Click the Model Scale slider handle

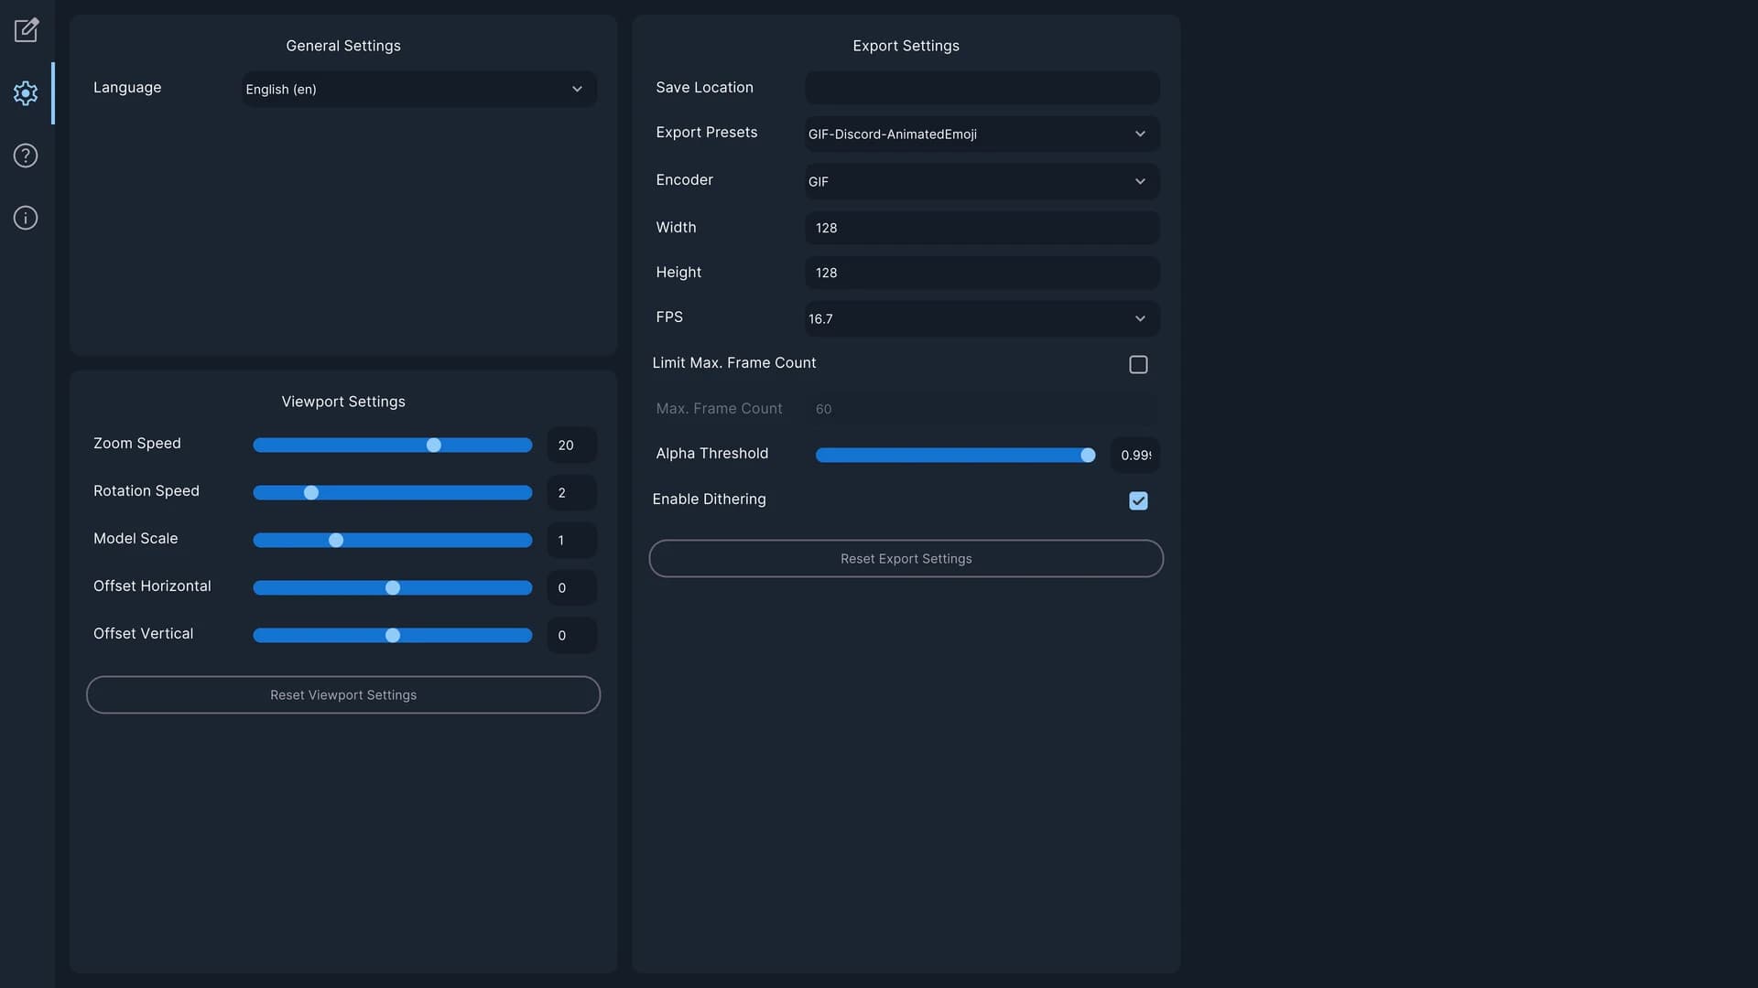(336, 540)
